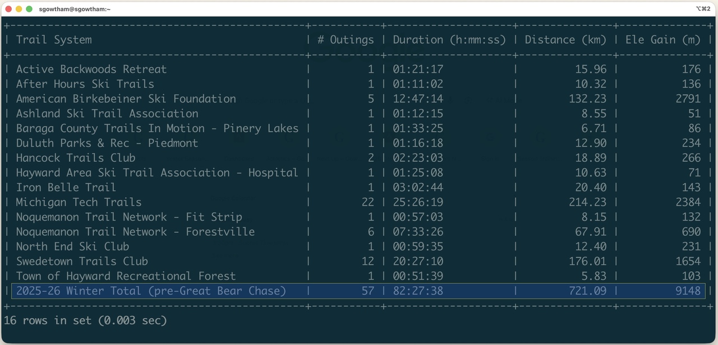Click the Michigan Tech Trails entry
Image resolution: width=718 pixels, height=345 pixels.
[x=79, y=202]
